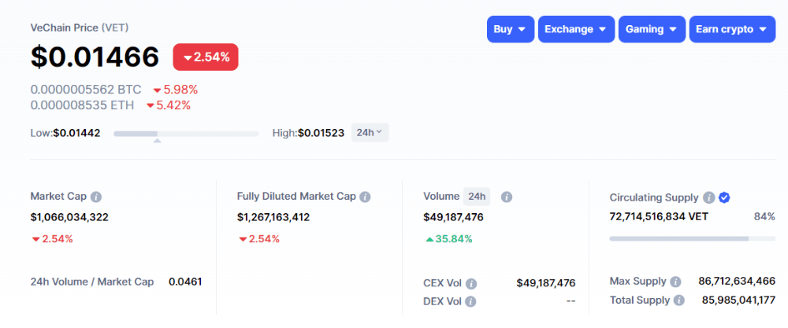The width and height of the screenshot is (788, 328).
Task: Click the Circulating Supply info icon
Action: (708, 197)
